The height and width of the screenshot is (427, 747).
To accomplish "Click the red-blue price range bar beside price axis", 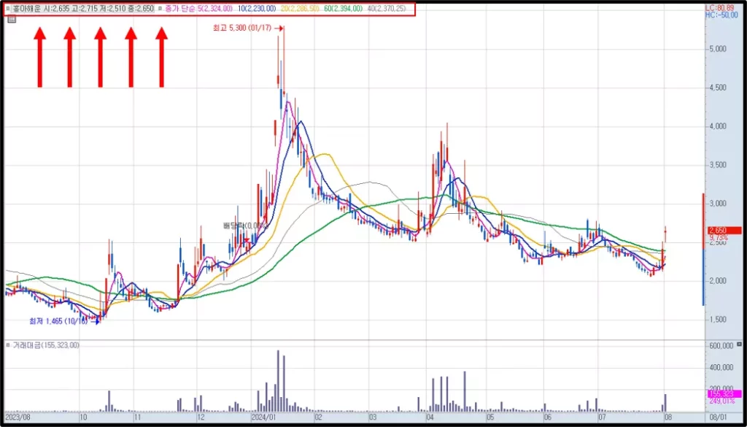I will 703,249.
